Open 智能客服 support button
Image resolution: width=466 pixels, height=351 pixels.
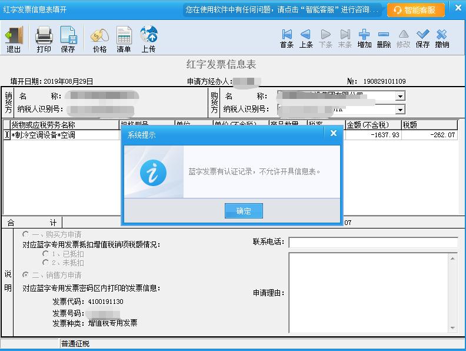[x=416, y=10]
